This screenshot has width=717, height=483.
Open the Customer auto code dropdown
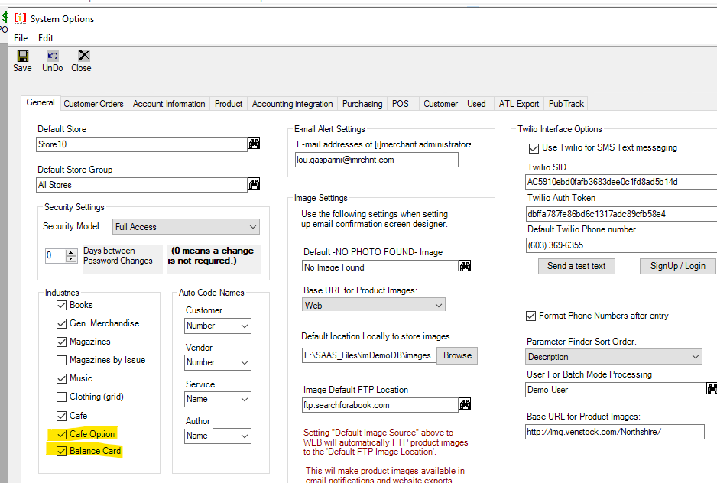[218, 326]
